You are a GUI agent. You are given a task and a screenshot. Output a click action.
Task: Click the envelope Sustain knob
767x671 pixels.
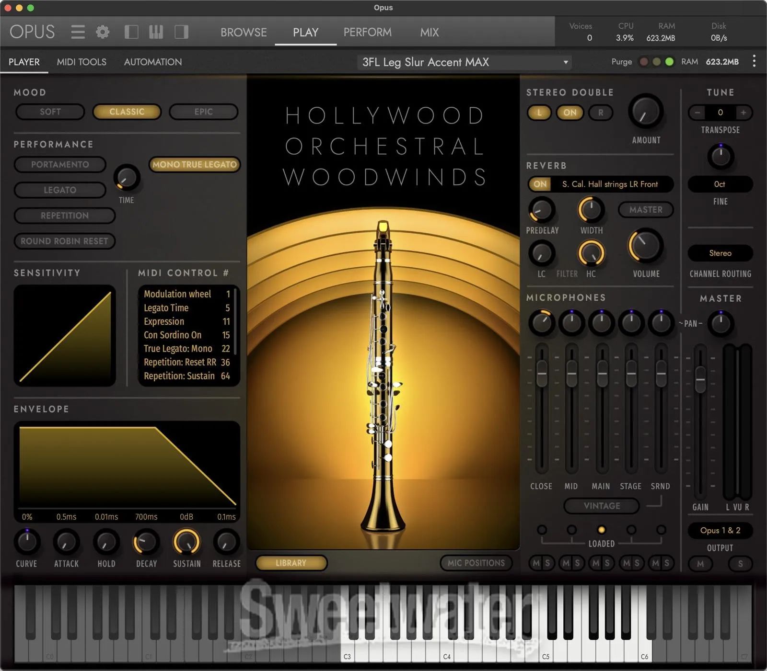pos(186,542)
